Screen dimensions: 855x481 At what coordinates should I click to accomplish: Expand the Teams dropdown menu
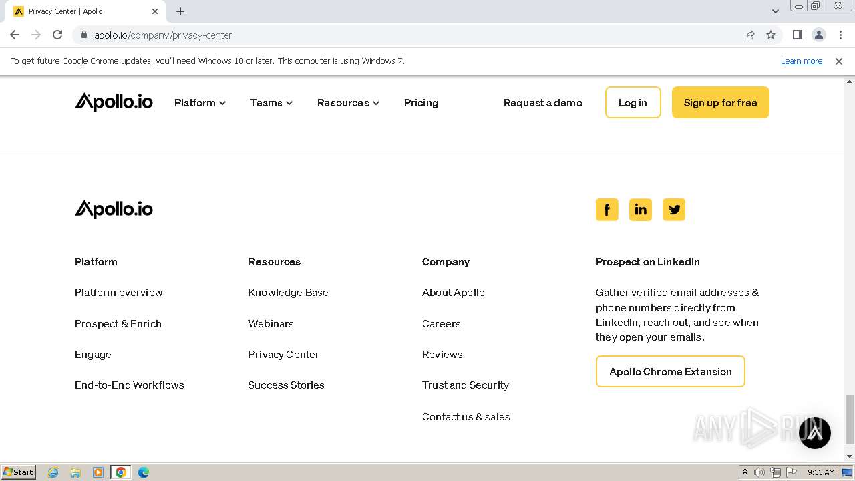tap(271, 102)
